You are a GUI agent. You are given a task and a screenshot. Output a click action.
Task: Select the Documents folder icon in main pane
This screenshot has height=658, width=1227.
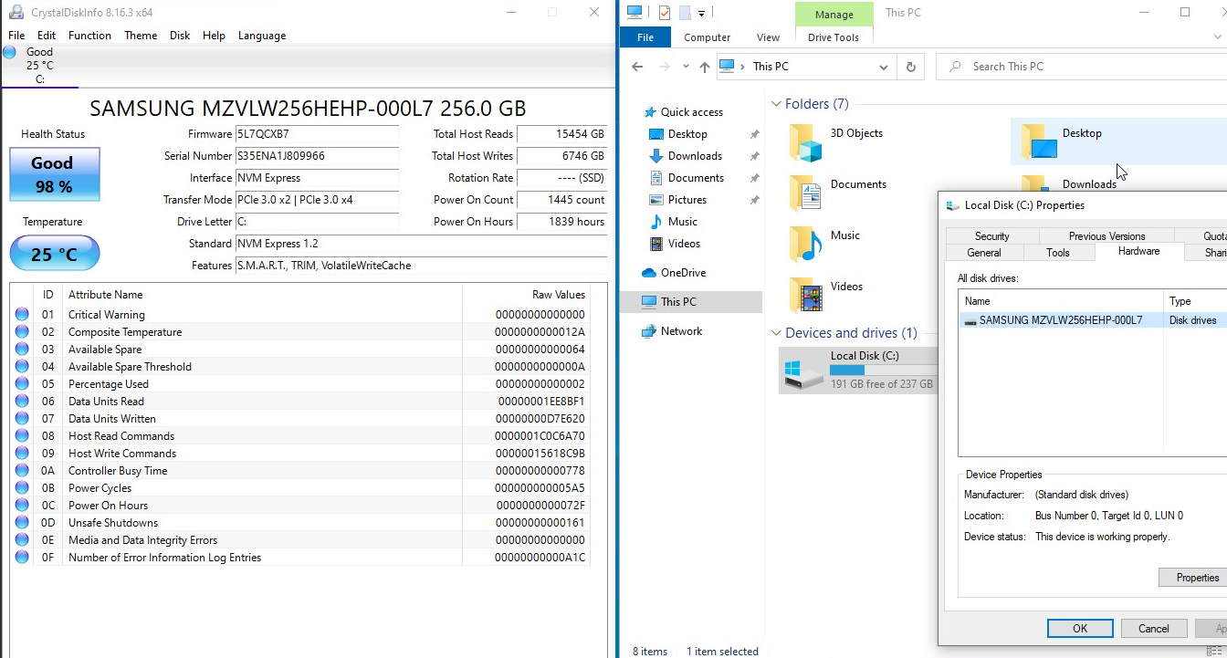tap(805, 193)
